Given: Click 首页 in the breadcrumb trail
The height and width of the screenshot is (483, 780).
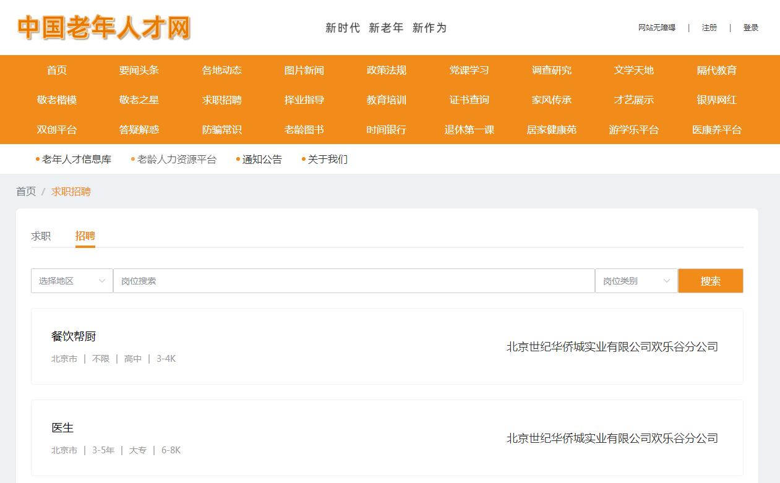Looking at the screenshot, I should (x=26, y=192).
